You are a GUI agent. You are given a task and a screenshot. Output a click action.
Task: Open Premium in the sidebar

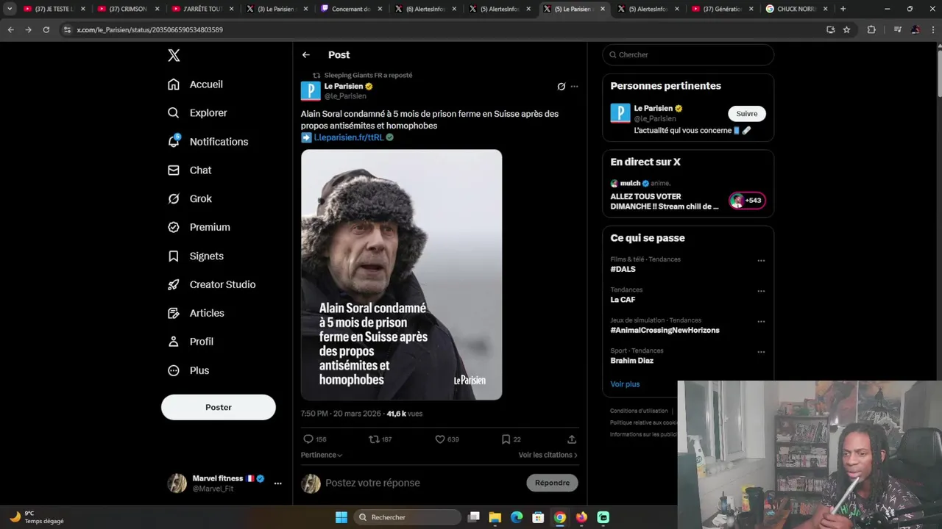click(199, 228)
